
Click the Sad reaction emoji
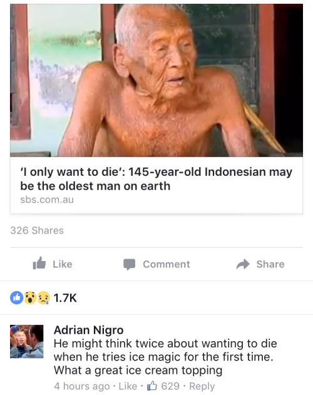coord(44,298)
